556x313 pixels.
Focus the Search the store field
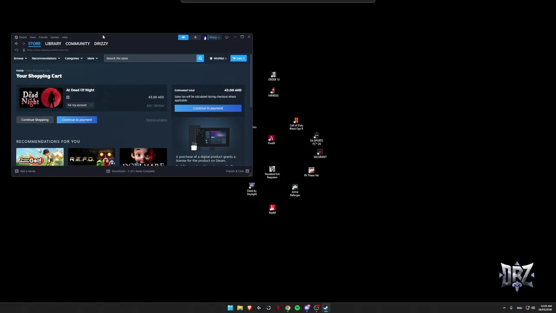pos(150,58)
